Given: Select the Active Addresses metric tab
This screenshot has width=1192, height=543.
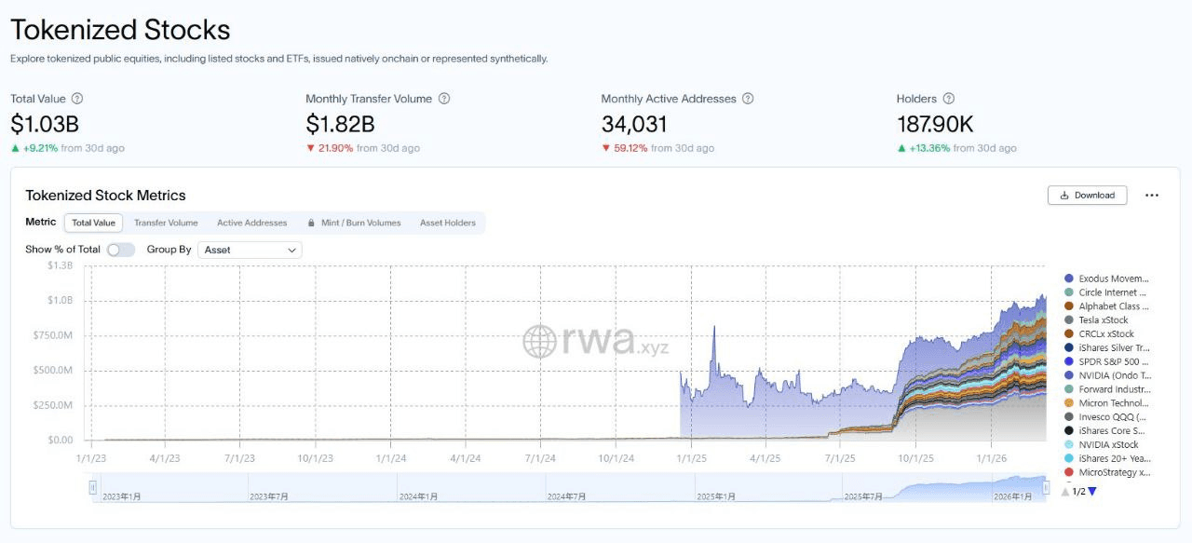Looking at the screenshot, I should (251, 224).
